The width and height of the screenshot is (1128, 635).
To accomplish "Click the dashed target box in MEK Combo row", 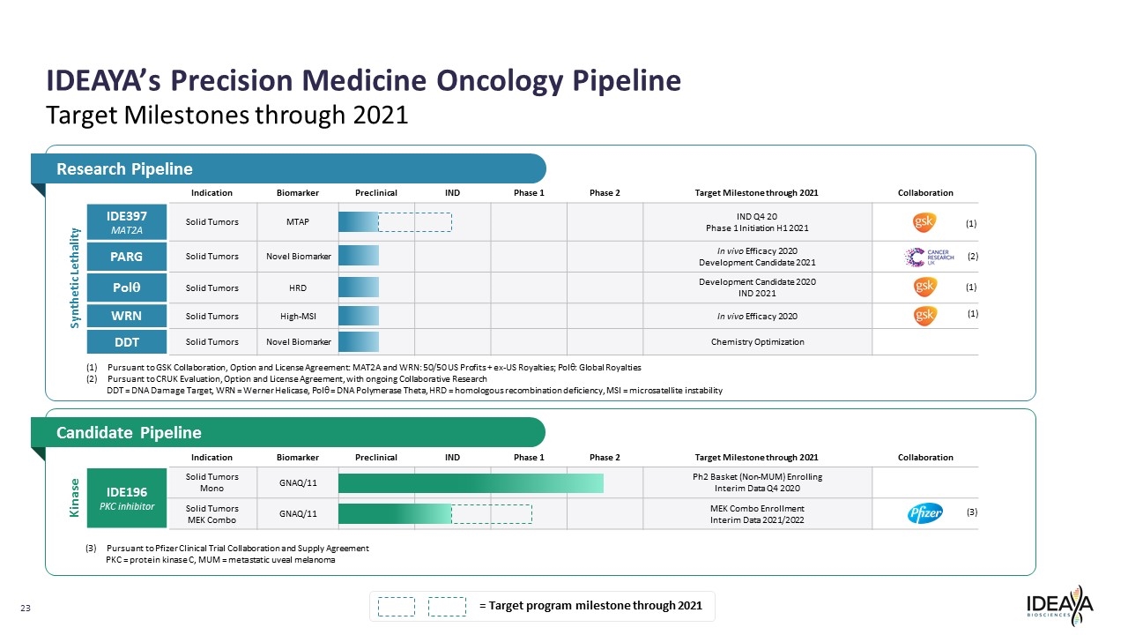I will click(x=492, y=513).
